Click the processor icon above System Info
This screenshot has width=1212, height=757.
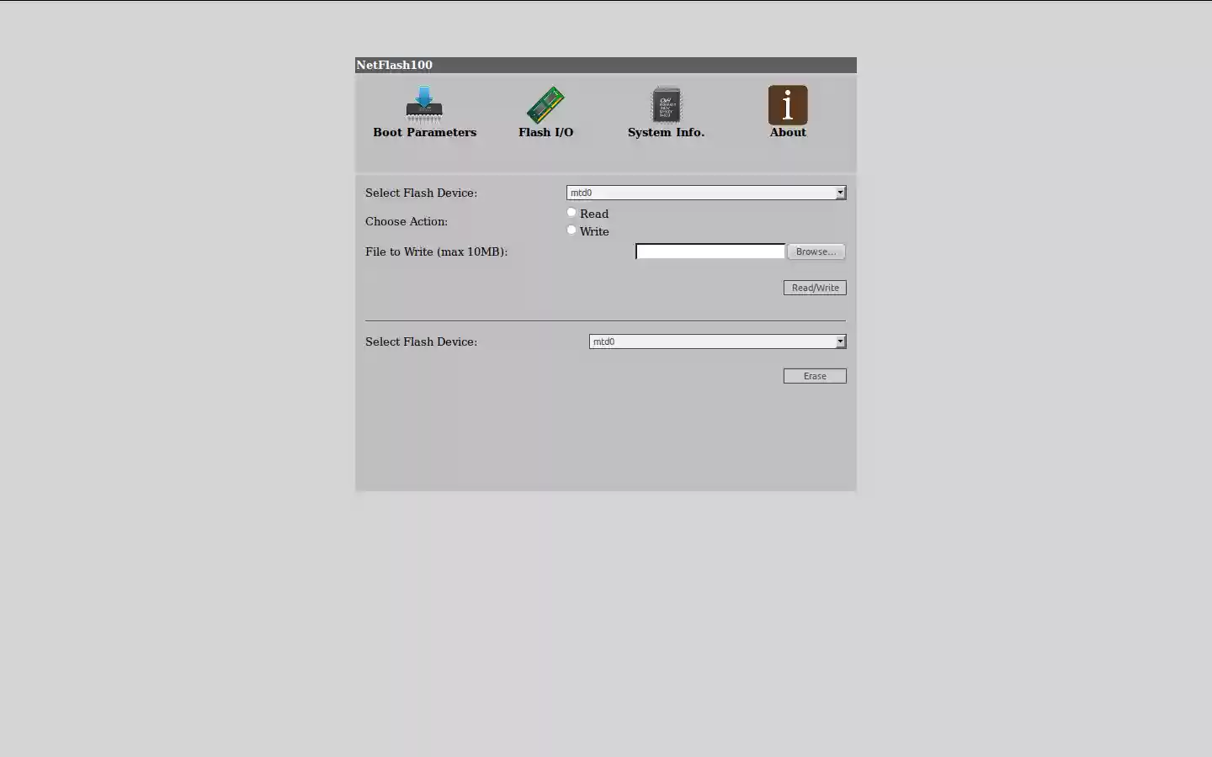(666, 104)
